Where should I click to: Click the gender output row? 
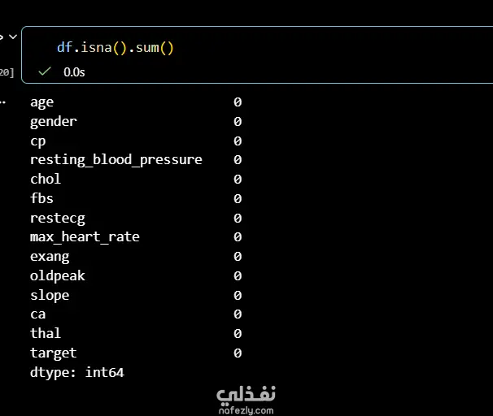[136, 122]
